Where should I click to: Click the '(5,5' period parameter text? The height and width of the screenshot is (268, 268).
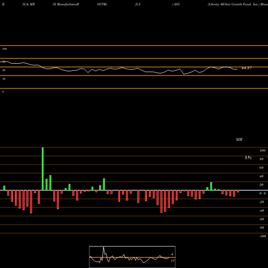(138, 4)
